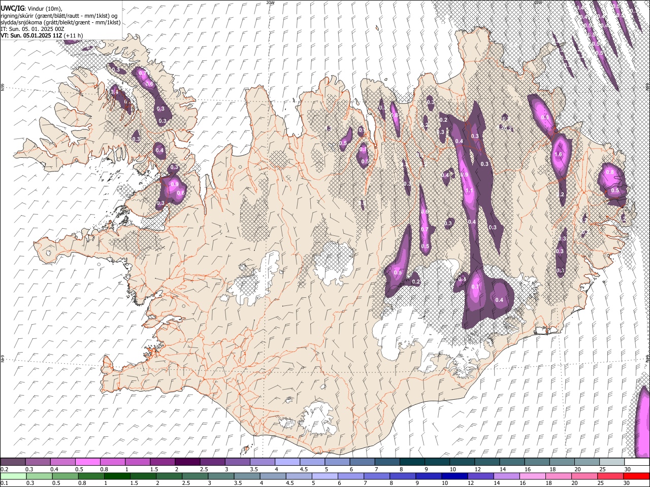
Task: Pick the dark teal swatch labeled 8
Action: 412,462
